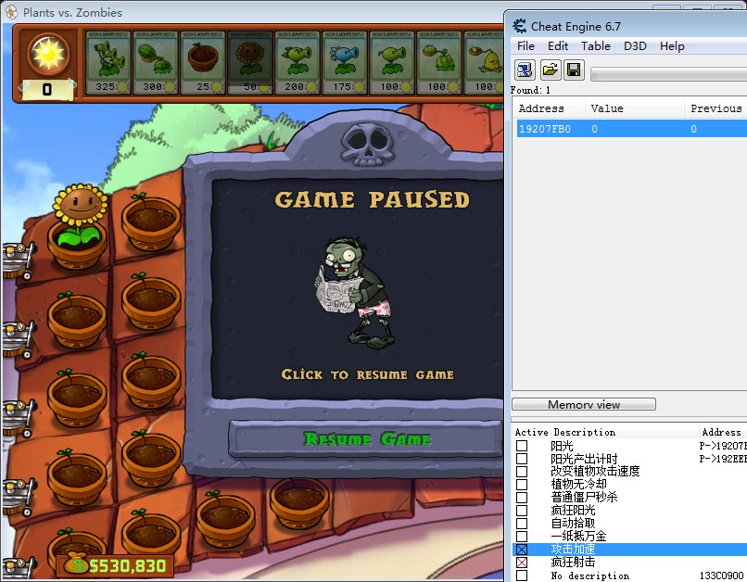Toggle the 阳光产出计时 checkbox

tap(522, 459)
